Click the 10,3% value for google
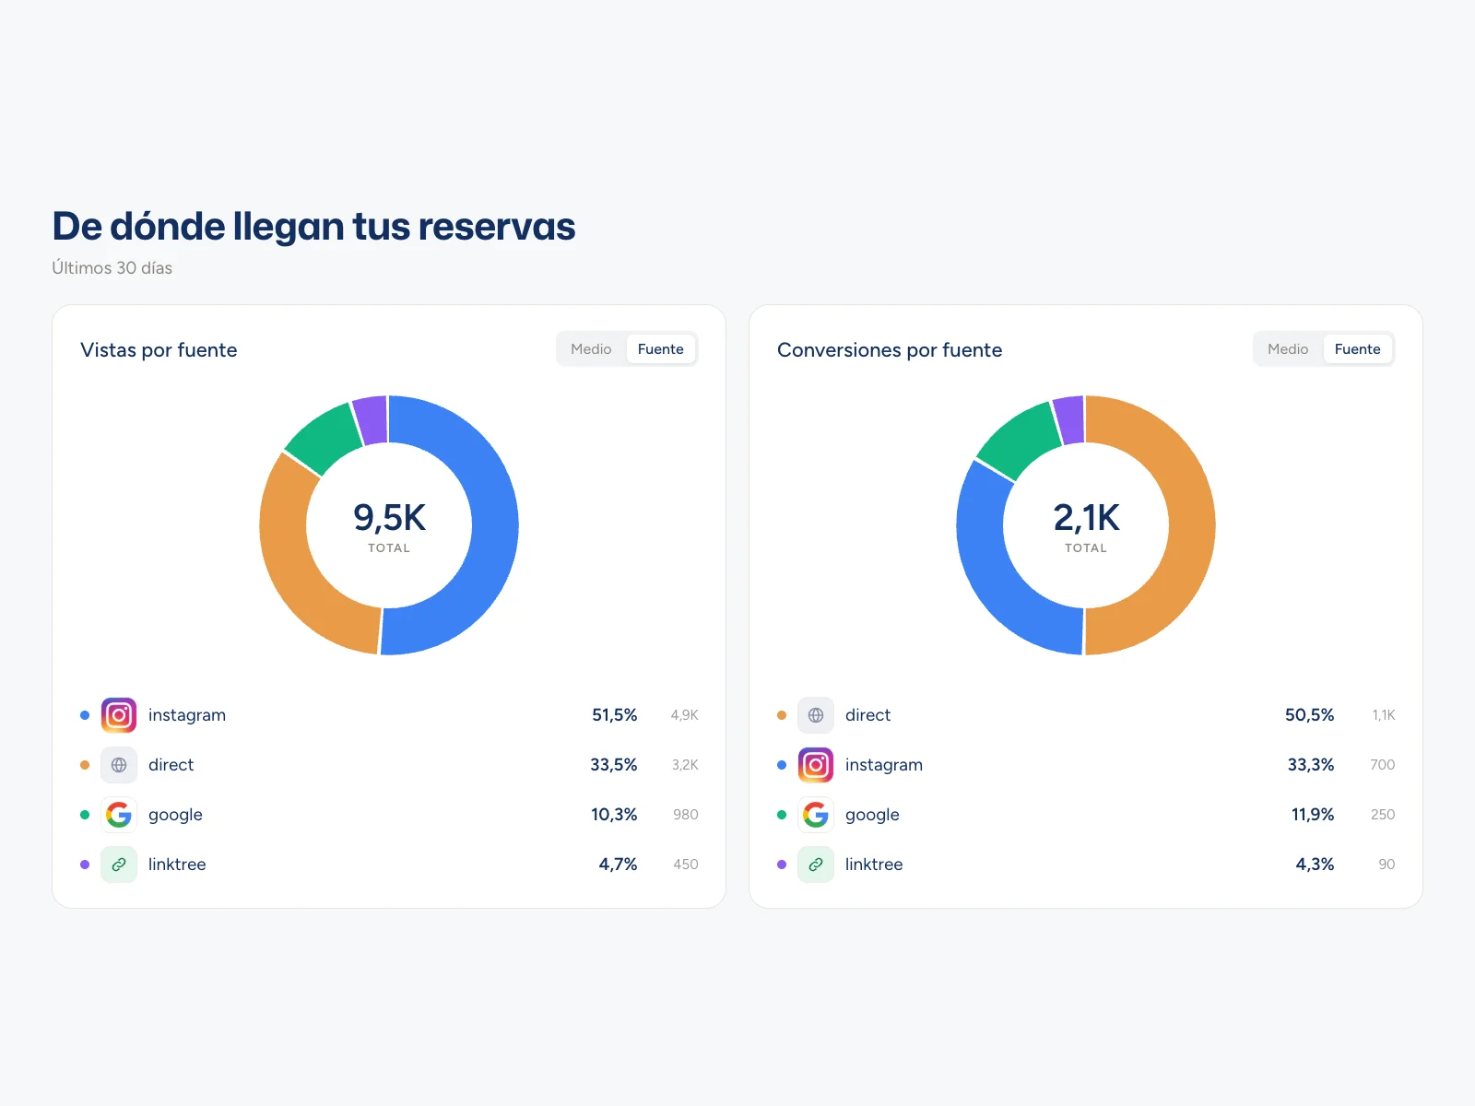1475x1106 pixels. (614, 815)
